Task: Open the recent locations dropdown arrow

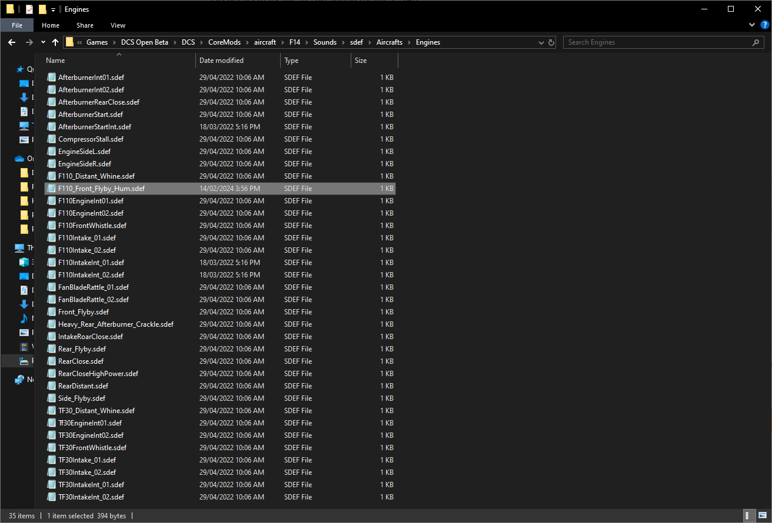Action: (43, 42)
